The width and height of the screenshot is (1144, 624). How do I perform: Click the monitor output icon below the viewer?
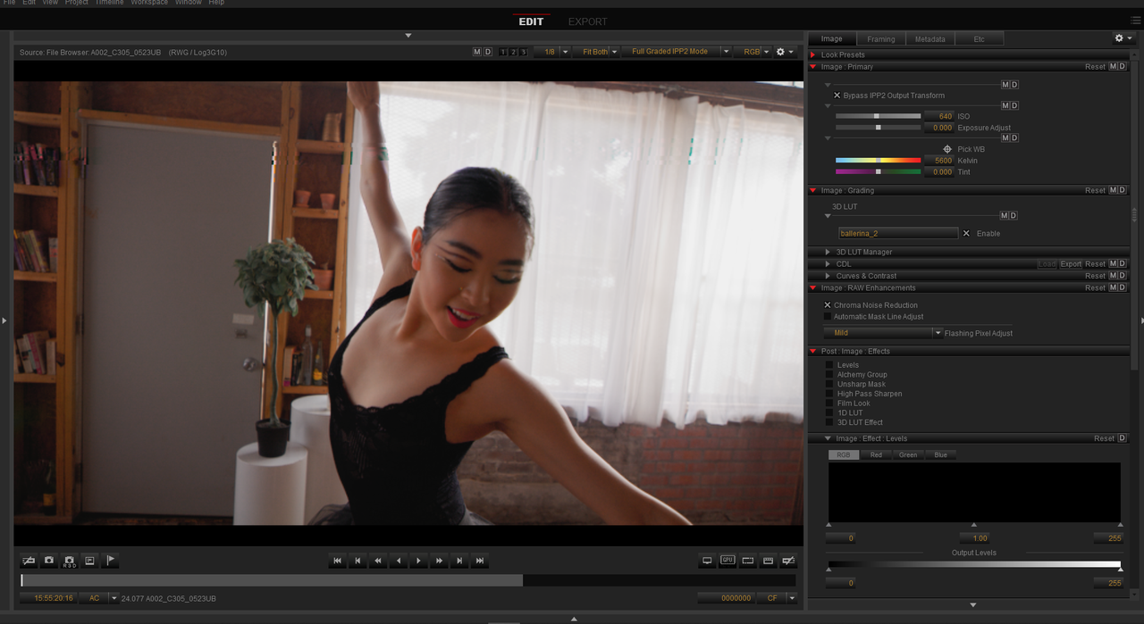click(x=707, y=561)
